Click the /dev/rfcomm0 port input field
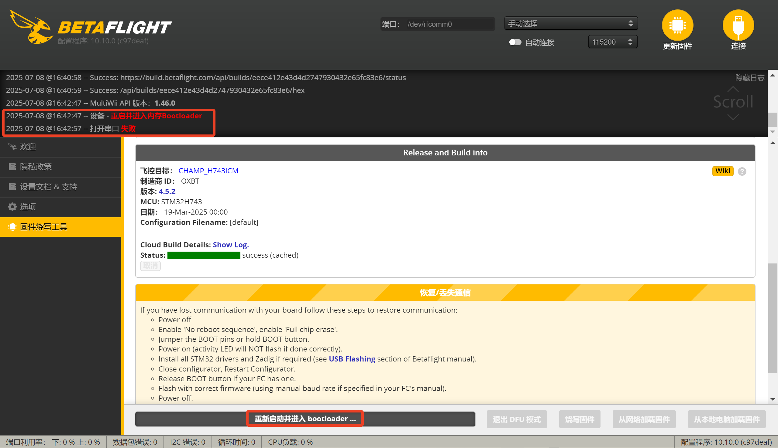The height and width of the screenshot is (448, 778). (450, 24)
